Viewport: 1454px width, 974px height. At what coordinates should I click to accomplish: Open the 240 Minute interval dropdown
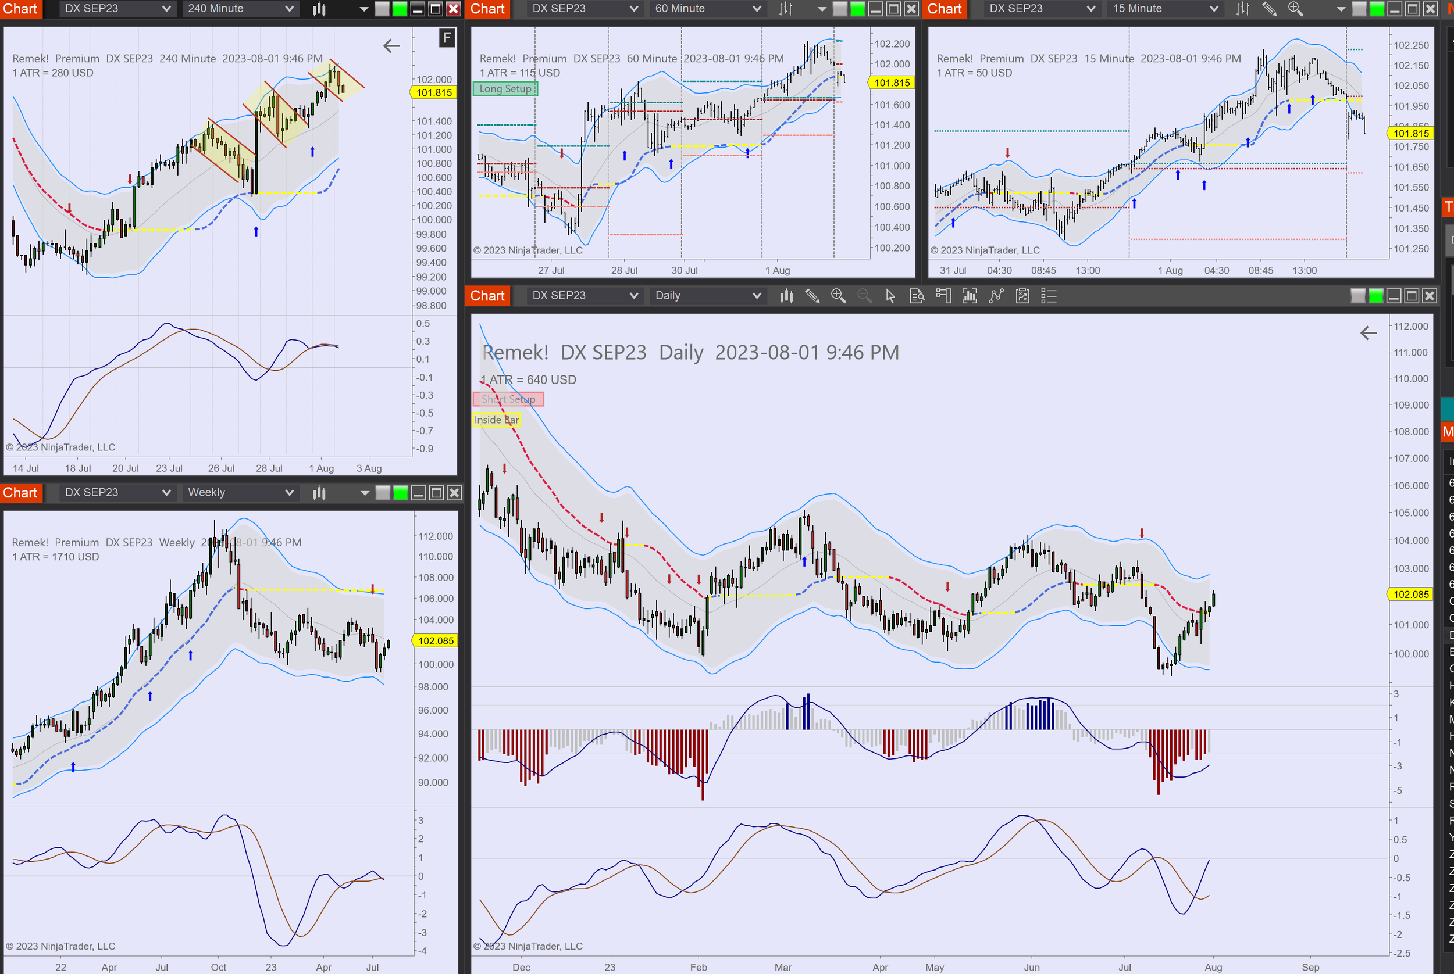(240, 9)
